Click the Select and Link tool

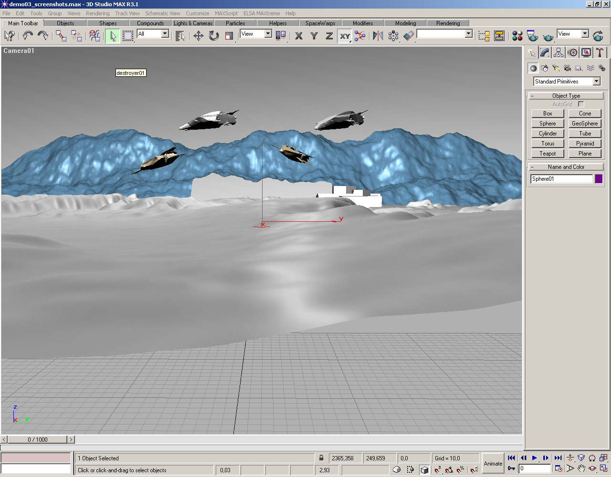(x=61, y=36)
